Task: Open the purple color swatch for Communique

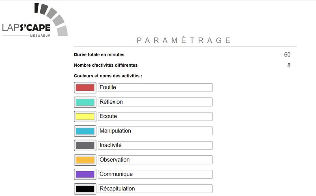Action: 85,174
